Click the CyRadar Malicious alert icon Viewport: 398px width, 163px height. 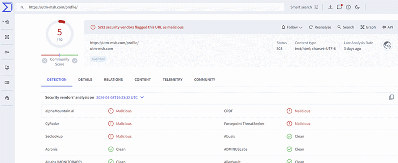click(111, 124)
